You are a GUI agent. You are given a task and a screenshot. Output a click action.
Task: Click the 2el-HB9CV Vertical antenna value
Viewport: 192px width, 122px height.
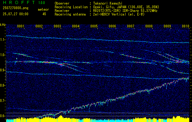pos(119,14)
